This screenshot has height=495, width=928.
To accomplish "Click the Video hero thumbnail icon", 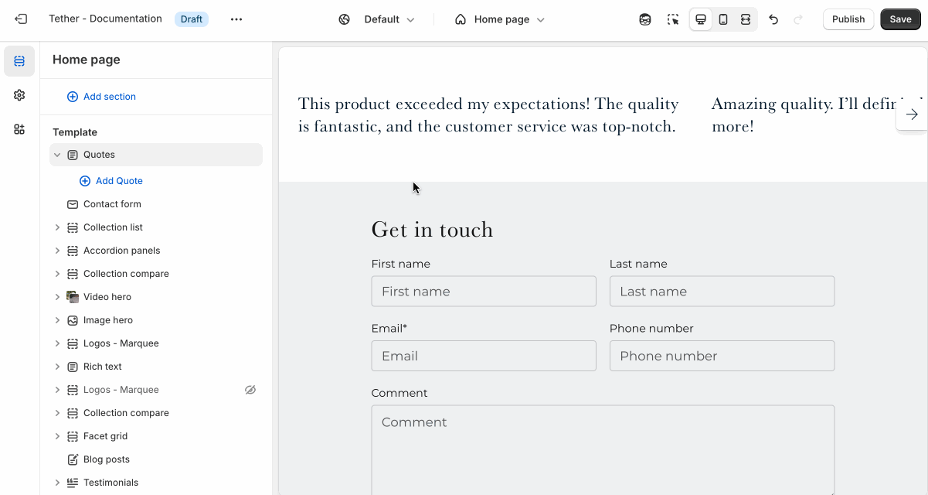I will point(73,297).
